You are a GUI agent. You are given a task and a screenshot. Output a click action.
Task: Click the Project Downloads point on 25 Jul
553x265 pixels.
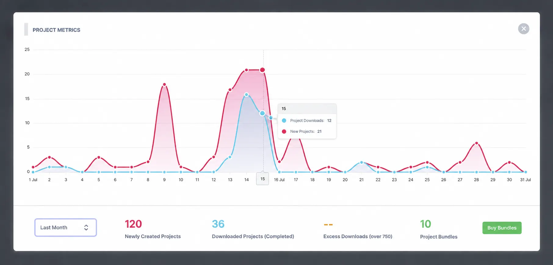[427, 167]
